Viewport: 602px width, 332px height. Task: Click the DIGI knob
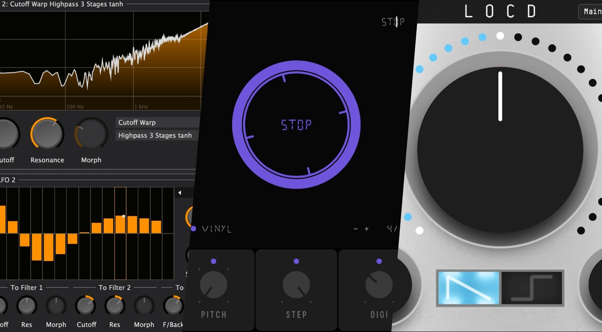[379, 285]
